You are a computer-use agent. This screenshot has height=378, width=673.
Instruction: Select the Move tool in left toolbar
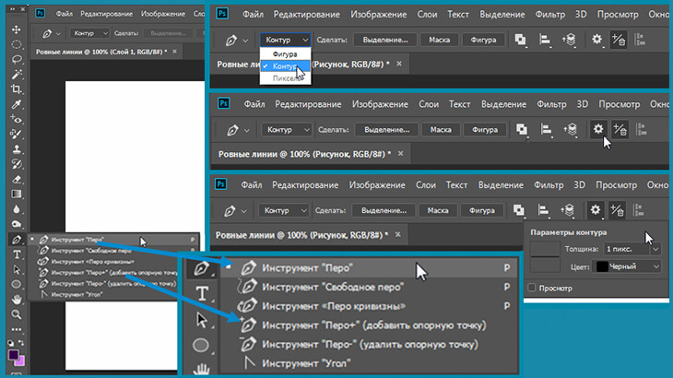[17, 30]
